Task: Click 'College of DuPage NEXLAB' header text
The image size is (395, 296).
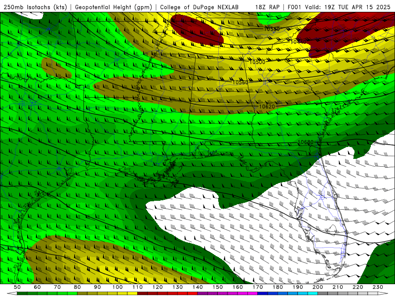Action: pos(199,7)
